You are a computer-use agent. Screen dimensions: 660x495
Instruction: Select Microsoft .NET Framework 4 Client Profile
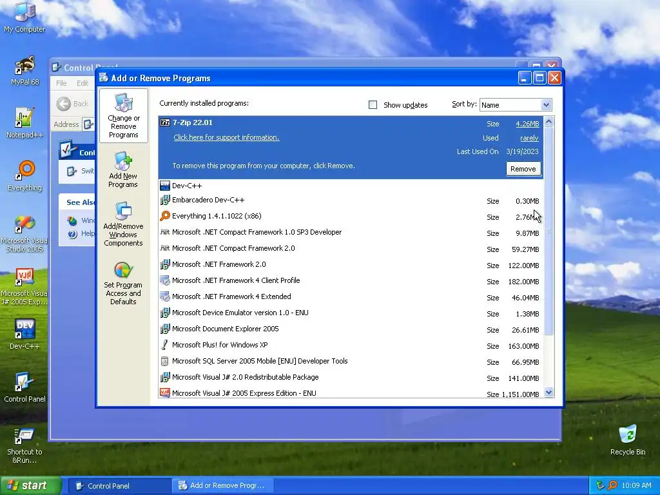(351, 280)
